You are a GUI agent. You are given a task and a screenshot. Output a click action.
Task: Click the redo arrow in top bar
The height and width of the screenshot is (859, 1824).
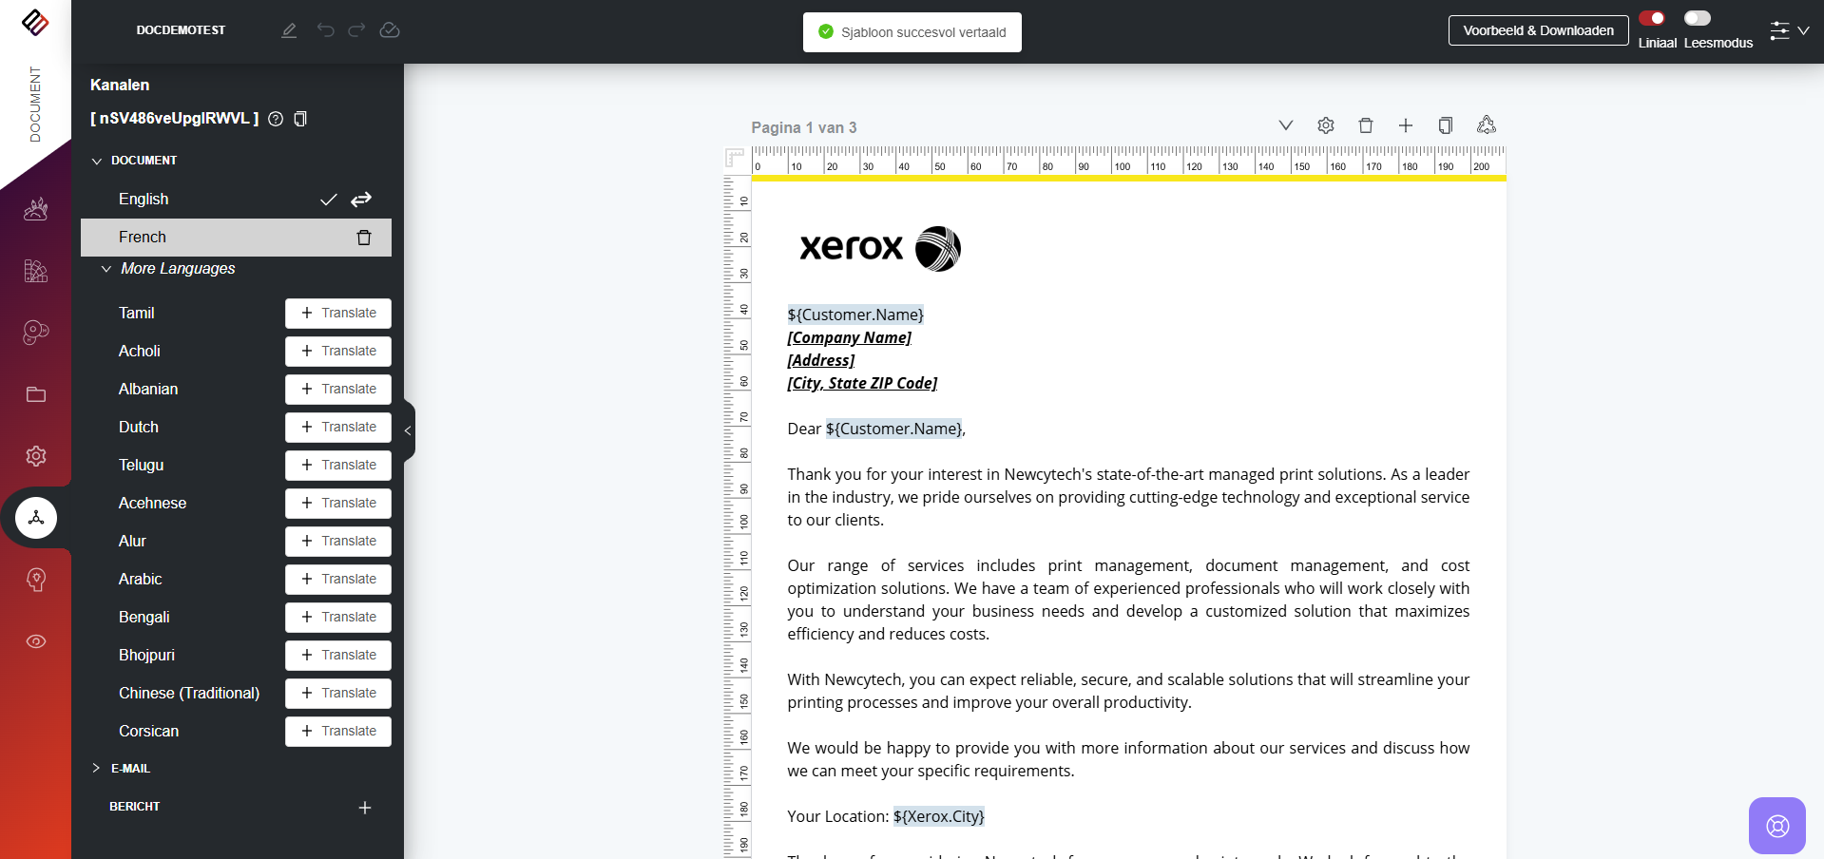[356, 30]
